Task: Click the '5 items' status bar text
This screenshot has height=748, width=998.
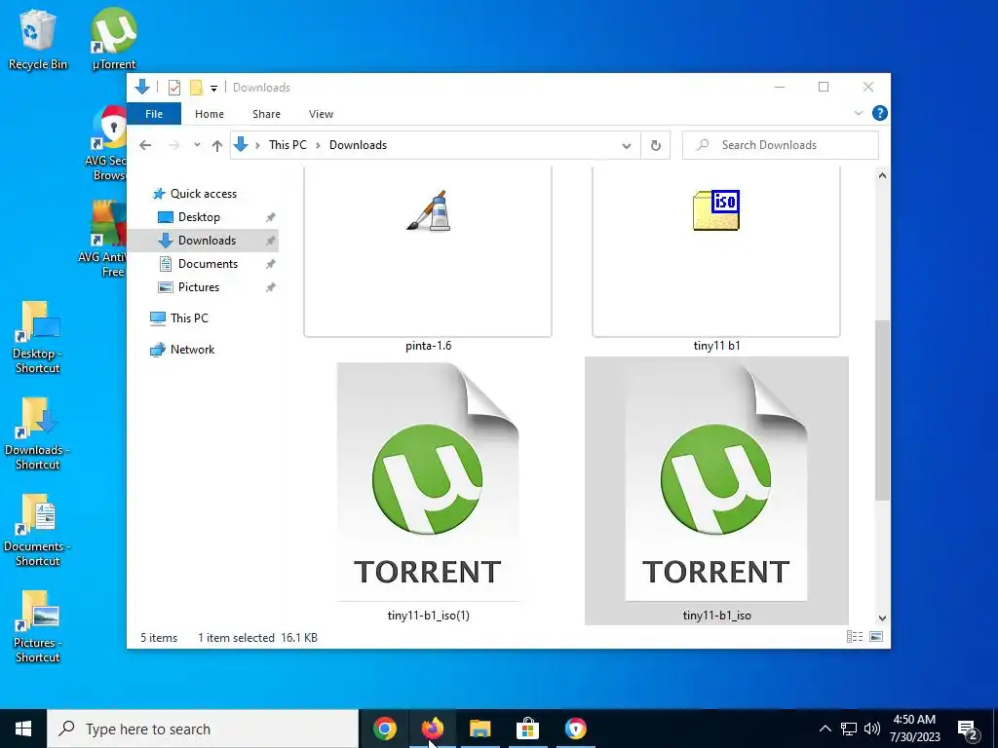Action: (159, 637)
